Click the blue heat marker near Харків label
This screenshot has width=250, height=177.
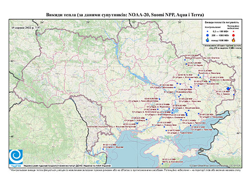point(187,64)
